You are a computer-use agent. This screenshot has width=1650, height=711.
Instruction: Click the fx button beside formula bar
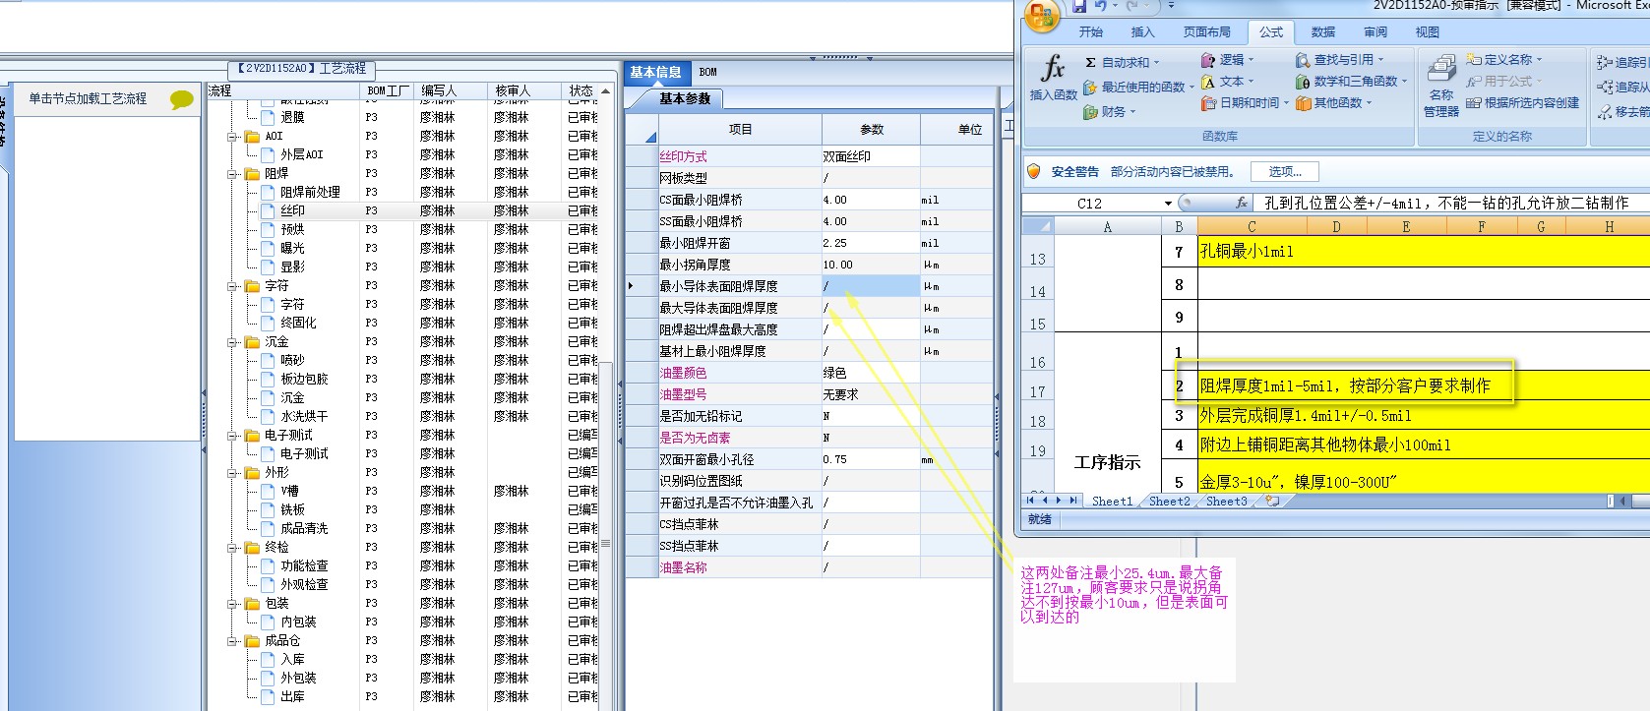pos(1242,203)
